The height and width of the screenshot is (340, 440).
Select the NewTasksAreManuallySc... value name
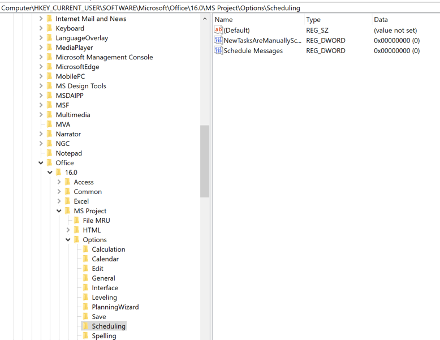(x=262, y=40)
